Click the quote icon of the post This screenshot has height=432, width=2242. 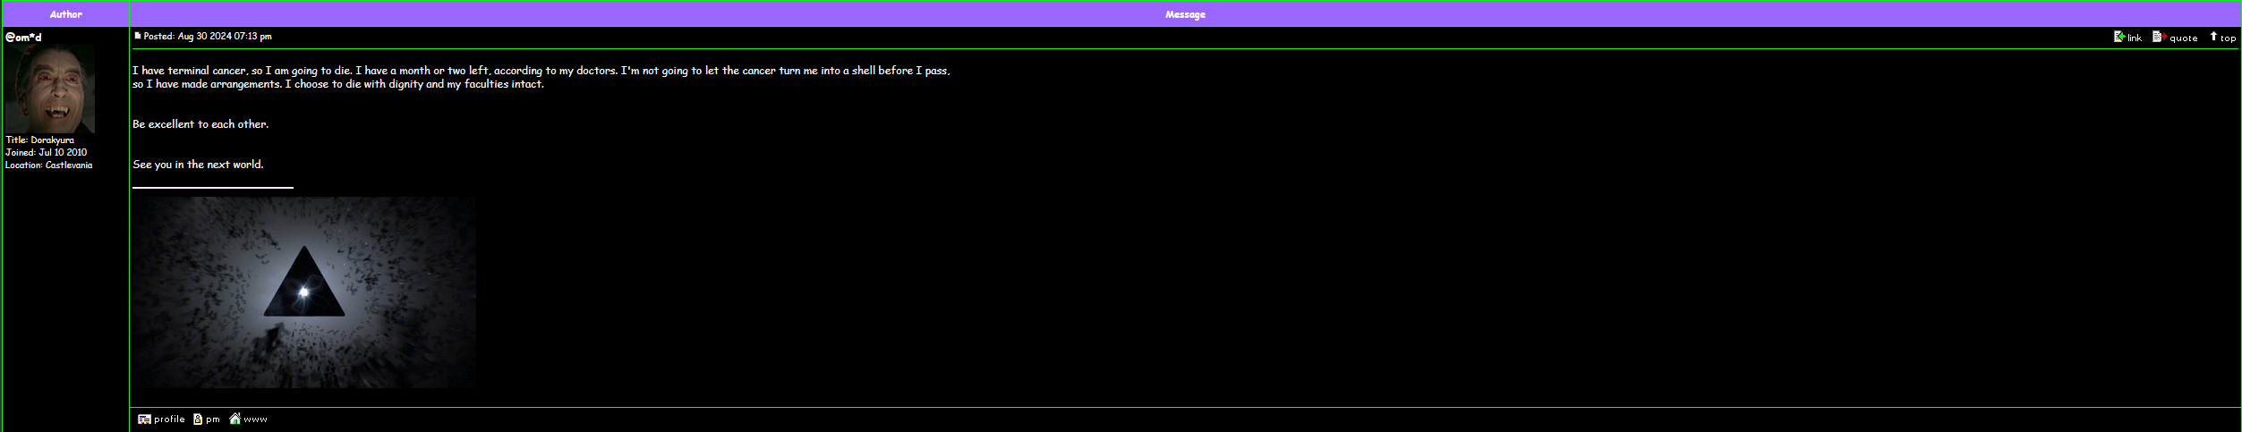[2159, 37]
